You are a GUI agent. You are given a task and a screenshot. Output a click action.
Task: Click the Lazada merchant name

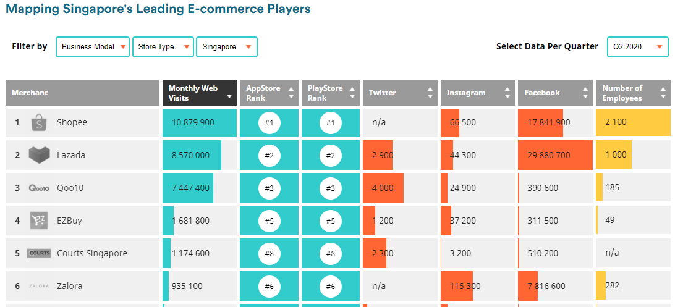click(x=71, y=155)
